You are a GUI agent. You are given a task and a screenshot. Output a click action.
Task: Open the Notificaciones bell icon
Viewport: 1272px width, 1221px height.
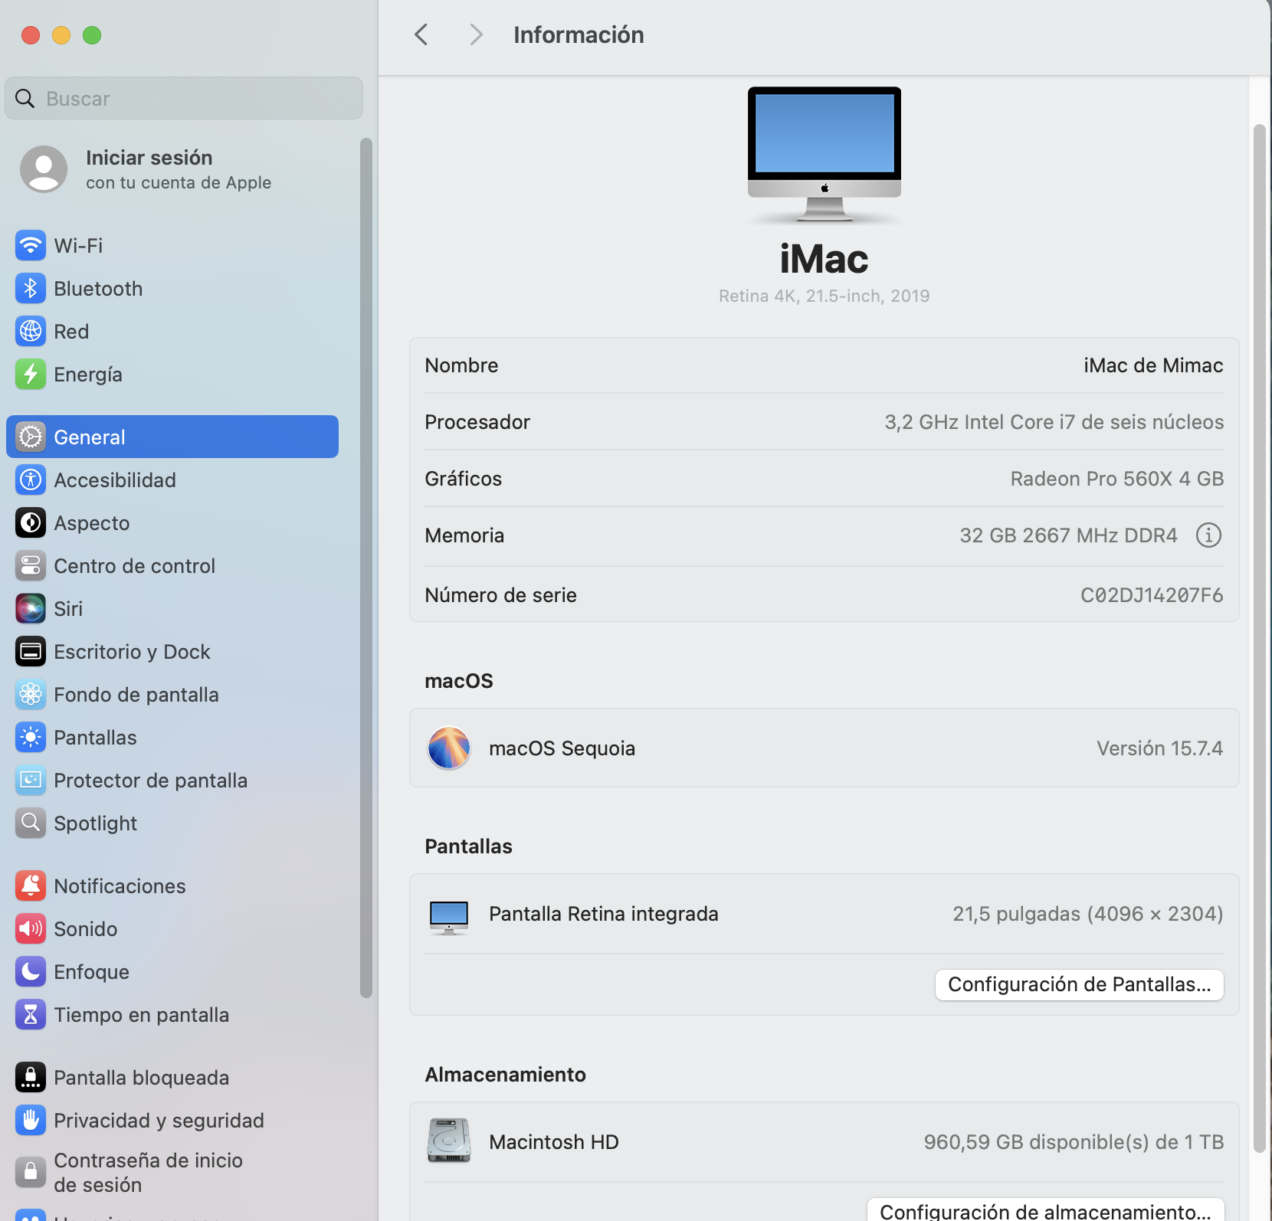coord(31,886)
